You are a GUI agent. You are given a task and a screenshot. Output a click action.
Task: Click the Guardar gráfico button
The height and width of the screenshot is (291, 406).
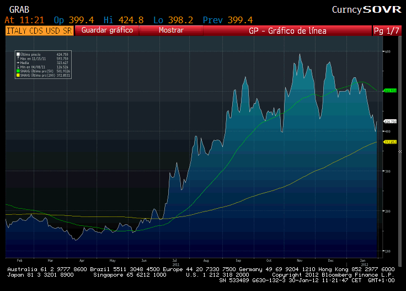click(x=107, y=30)
